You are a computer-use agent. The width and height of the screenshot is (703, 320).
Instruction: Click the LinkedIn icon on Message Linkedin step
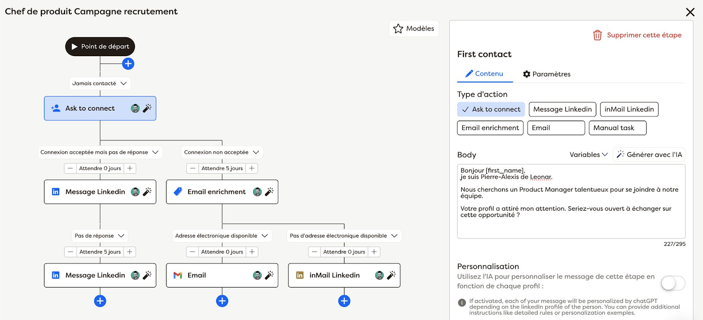click(55, 192)
